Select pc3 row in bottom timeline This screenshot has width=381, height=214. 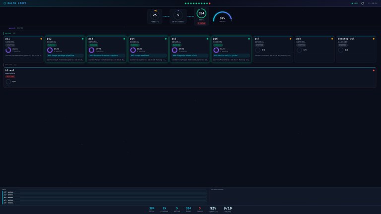pos(105,195)
